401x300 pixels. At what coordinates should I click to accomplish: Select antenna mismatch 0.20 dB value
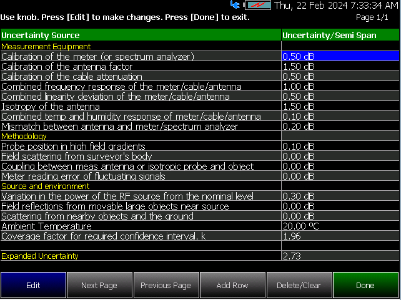click(340, 126)
